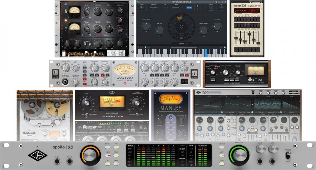Click the Mix knob in Auto-Tune
316x170 pixels.
click(x=222, y=8)
